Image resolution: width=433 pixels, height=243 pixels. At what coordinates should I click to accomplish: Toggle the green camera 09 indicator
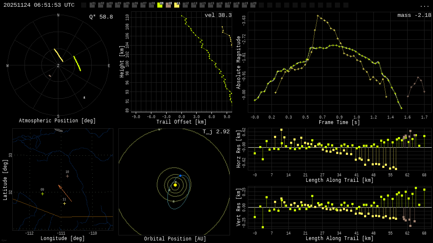click(x=160, y=5)
